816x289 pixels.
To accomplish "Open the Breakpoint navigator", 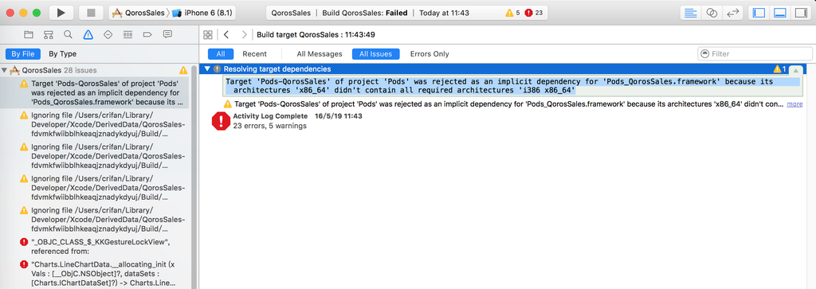I will [x=147, y=35].
